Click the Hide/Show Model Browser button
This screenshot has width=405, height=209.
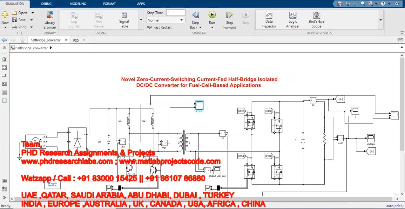4,48
